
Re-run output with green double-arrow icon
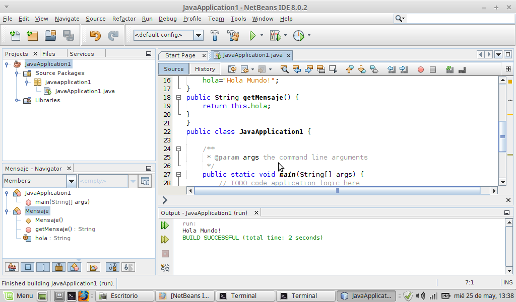coord(165,225)
